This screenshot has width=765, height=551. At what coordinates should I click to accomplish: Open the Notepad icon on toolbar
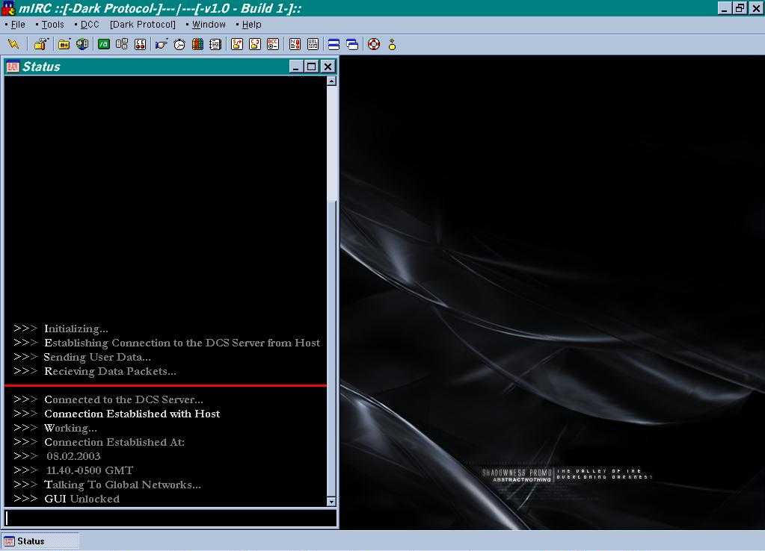[215, 44]
